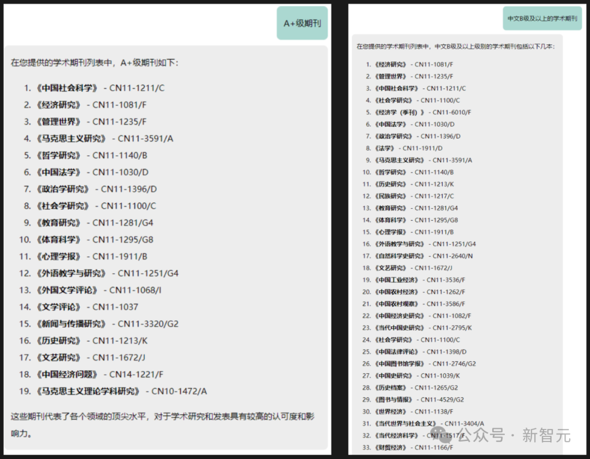
Task: Click the A+ list intro sentence in the left reply
Action: click(95, 63)
